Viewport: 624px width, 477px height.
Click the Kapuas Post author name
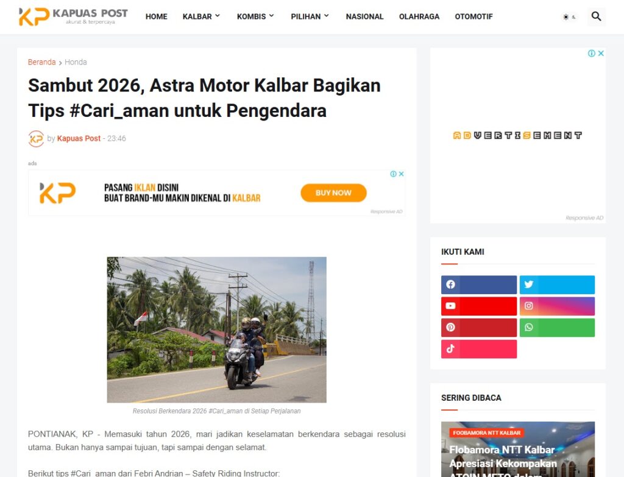(x=79, y=138)
